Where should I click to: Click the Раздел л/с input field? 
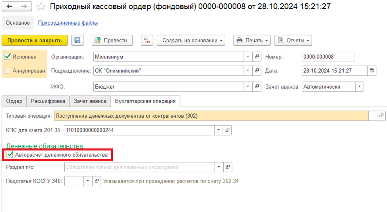(x=139, y=167)
